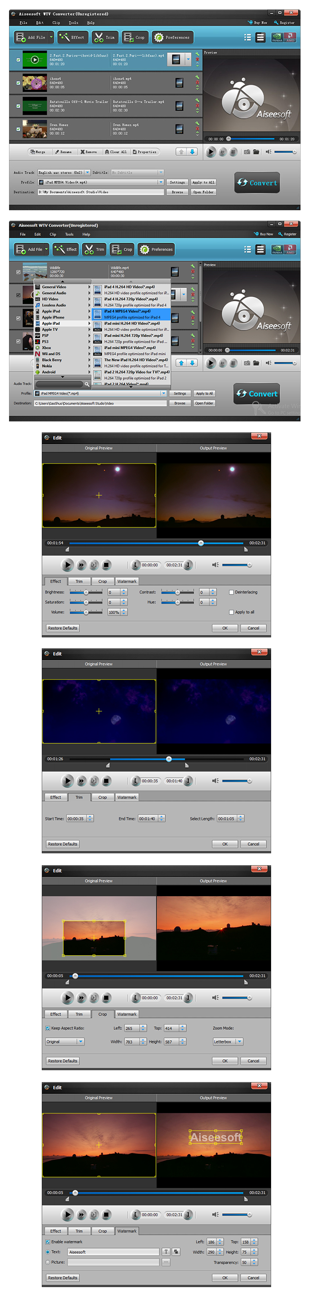Viewport: 311px width, 1308px height.
Task: Click the watermark text color icon
Action: pyautogui.click(x=176, y=1252)
